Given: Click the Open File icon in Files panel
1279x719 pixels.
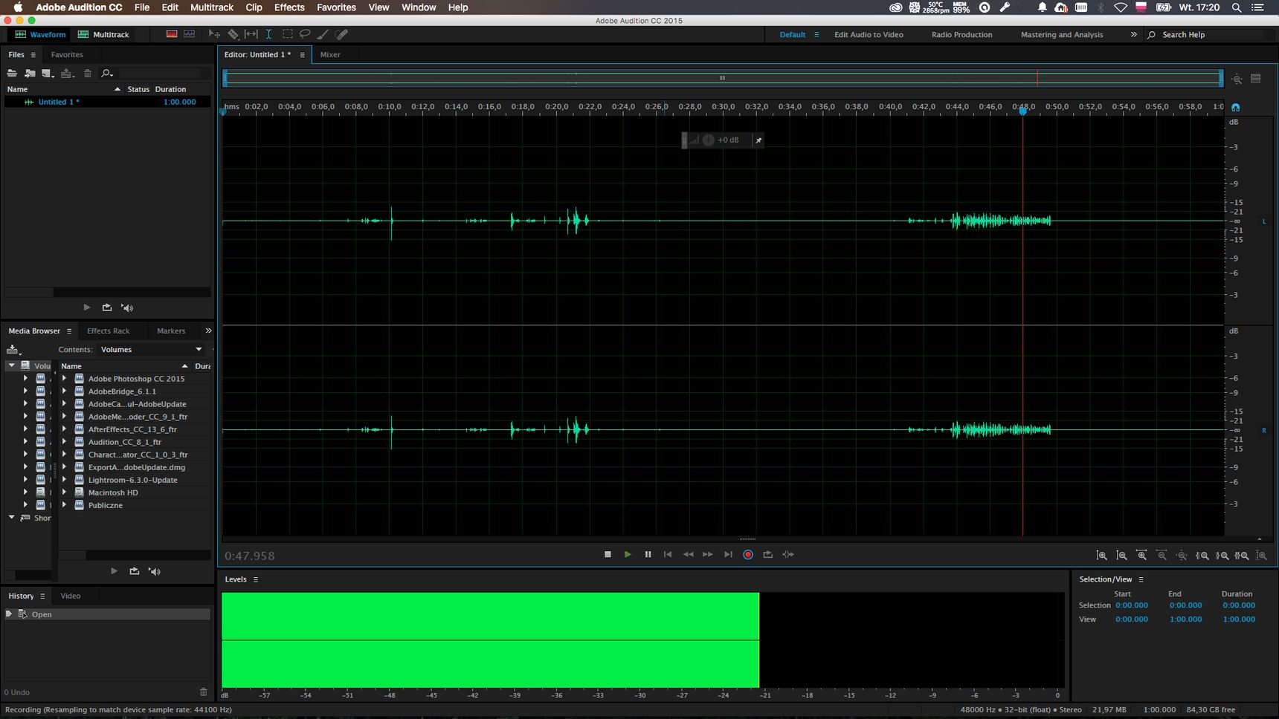Looking at the screenshot, I should coord(12,73).
